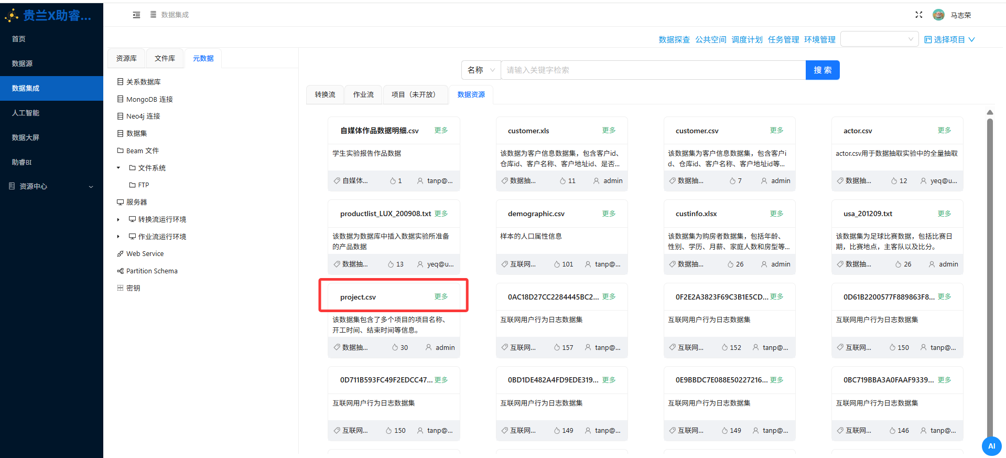Open the 项目（未开放）tab
This screenshot has height=458, width=1006.
(415, 94)
